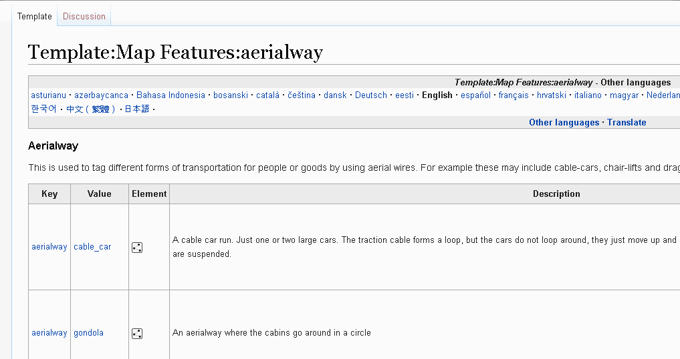Image resolution: width=680 pixels, height=359 pixels.
Task: Open the Other languages link
Action: coord(564,123)
